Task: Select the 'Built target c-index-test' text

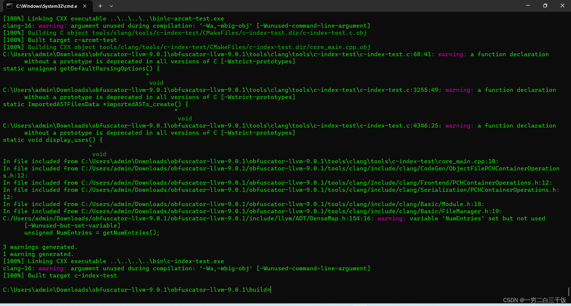Action: (x=72, y=275)
